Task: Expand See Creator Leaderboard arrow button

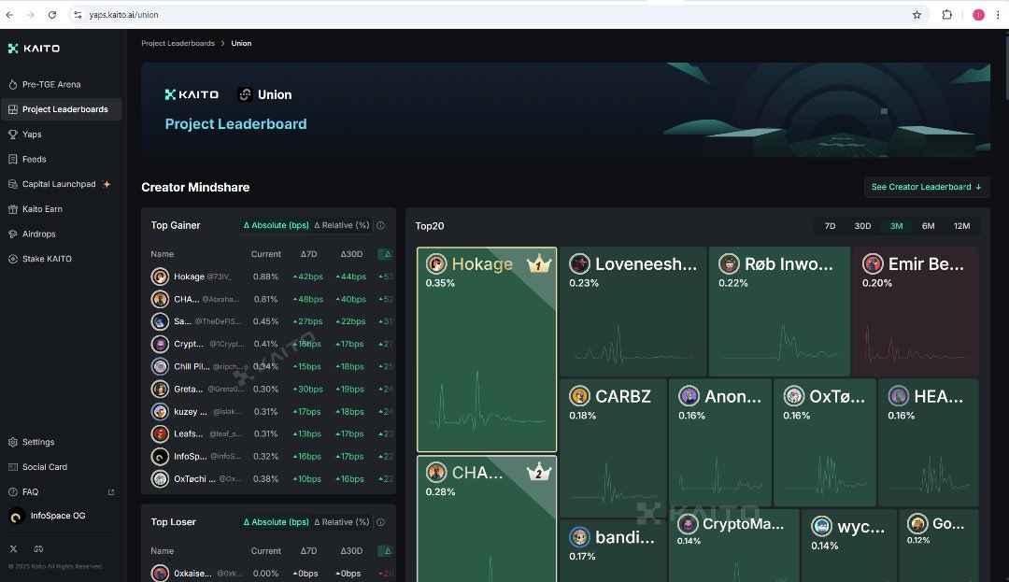Action: (x=926, y=187)
